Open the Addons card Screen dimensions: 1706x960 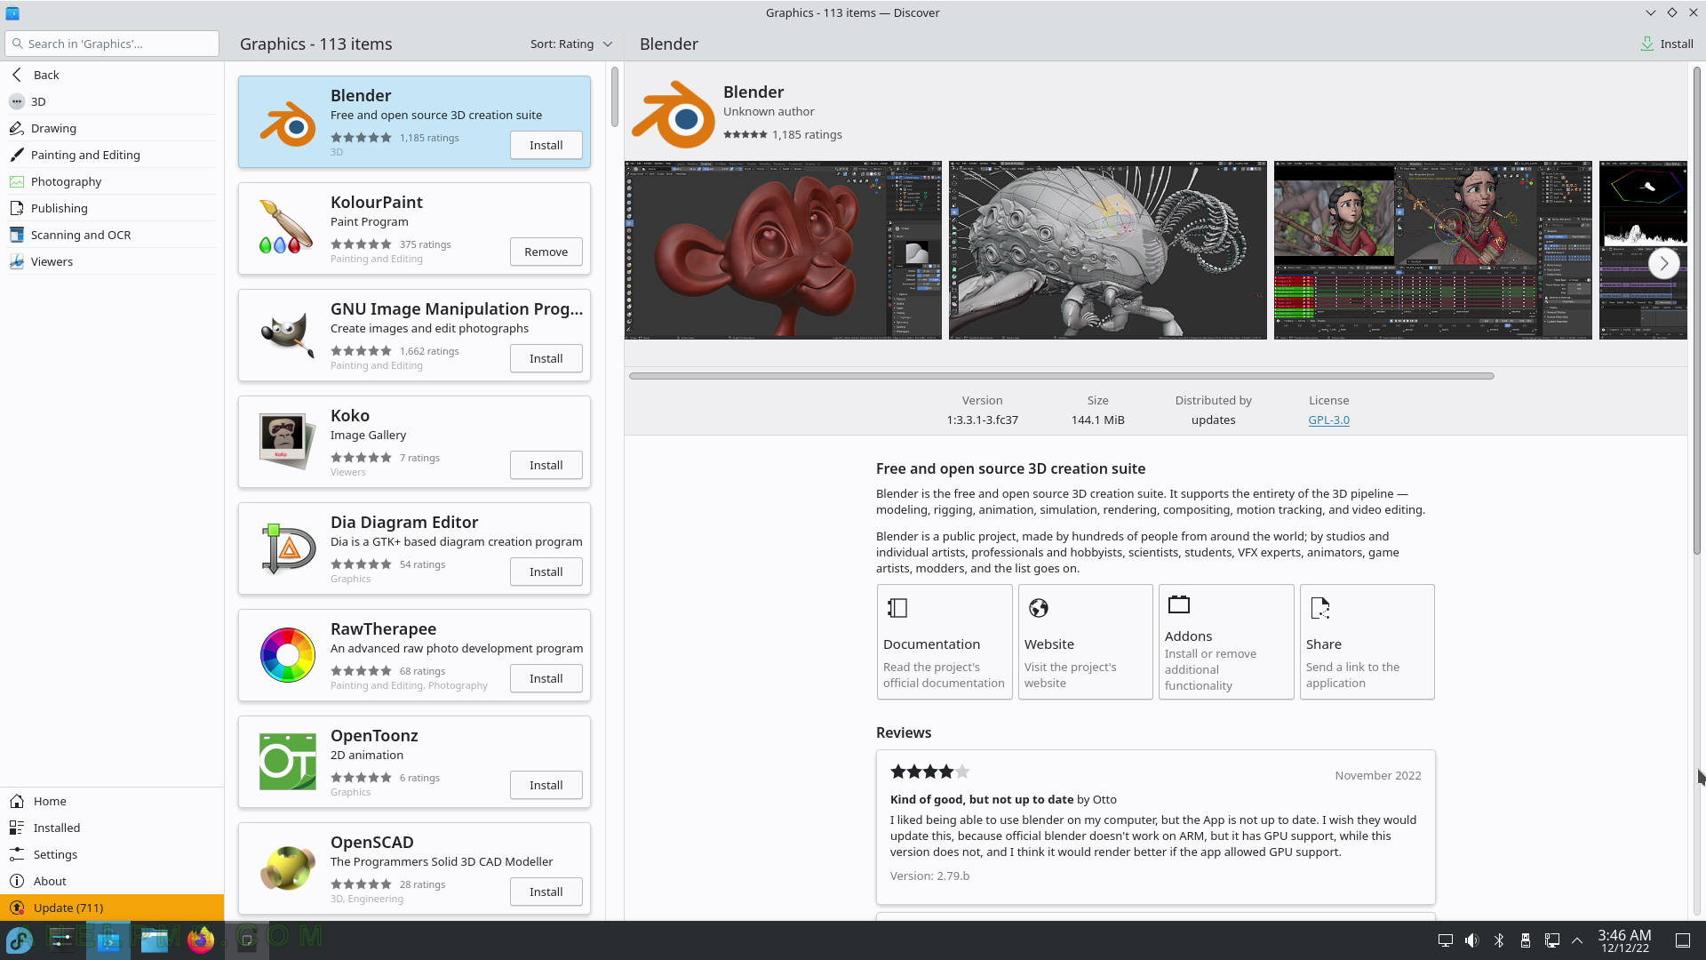pyautogui.click(x=1226, y=642)
